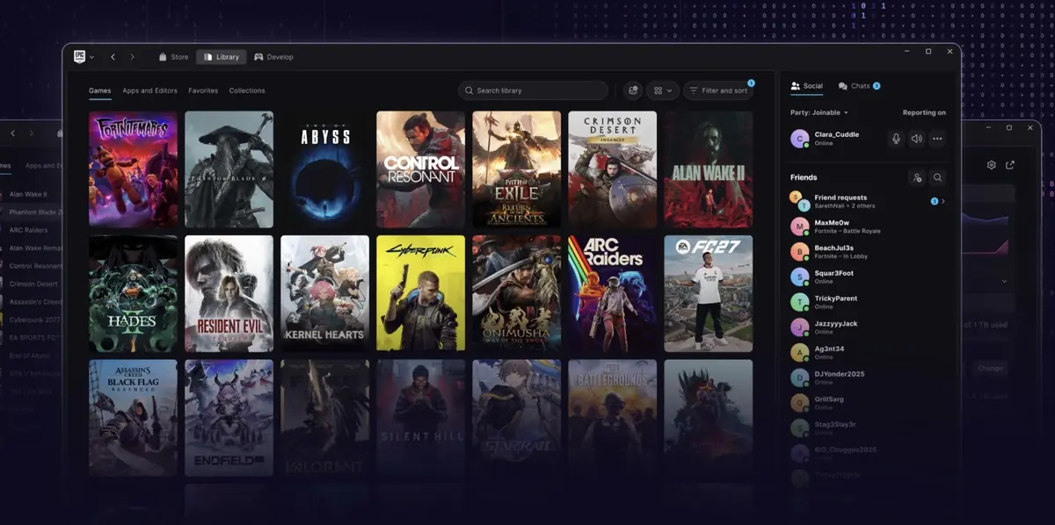Open the Assassin's Creed Black Flag tile
The height and width of the screenshot is (525, 1055).
click(133, 418)
